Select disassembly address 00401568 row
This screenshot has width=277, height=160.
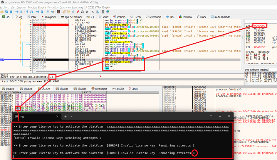click(39, 60)
